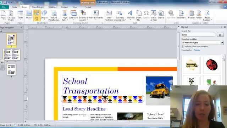Open Customize Quick Access Toolbar arrow

point(21,2)
